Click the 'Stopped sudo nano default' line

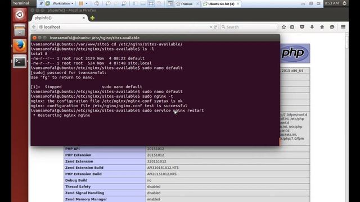(x=87, y=87)
